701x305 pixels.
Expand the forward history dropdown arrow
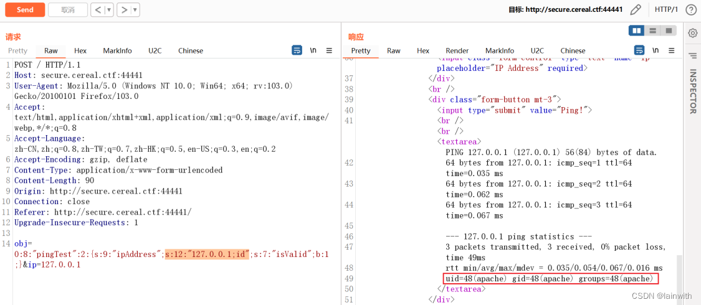[135, 10]
